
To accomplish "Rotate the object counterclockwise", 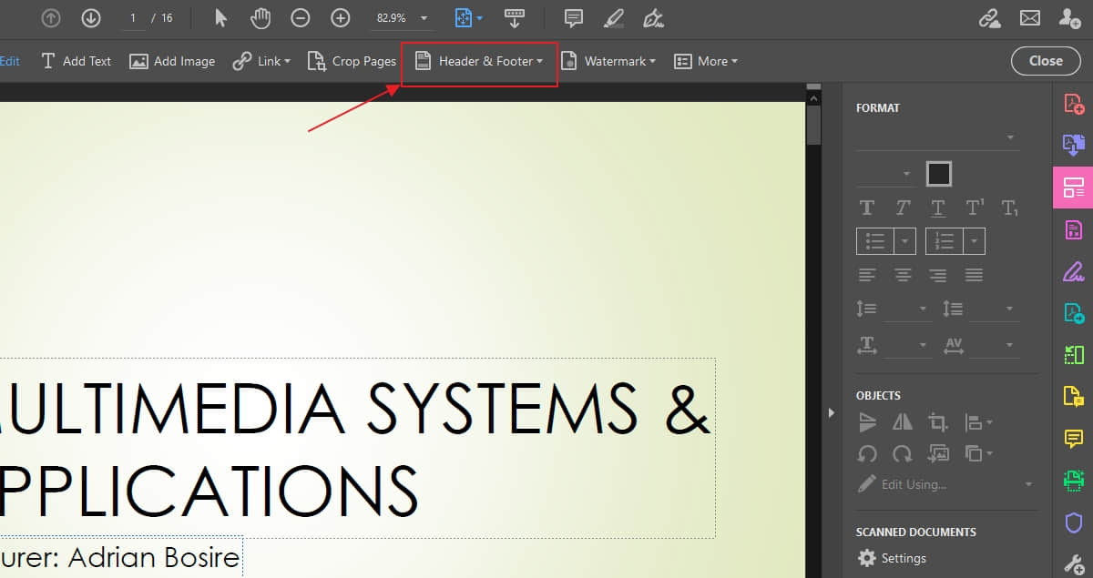I will click(867, 452).
